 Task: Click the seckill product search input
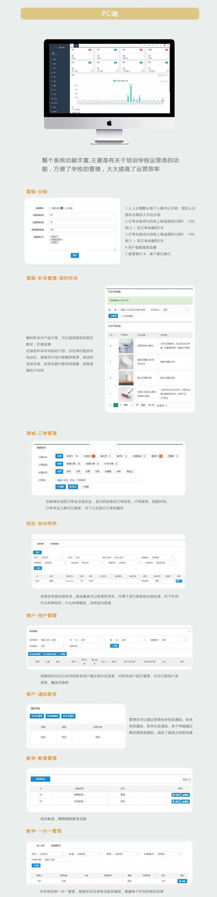(x=133, y=309)
